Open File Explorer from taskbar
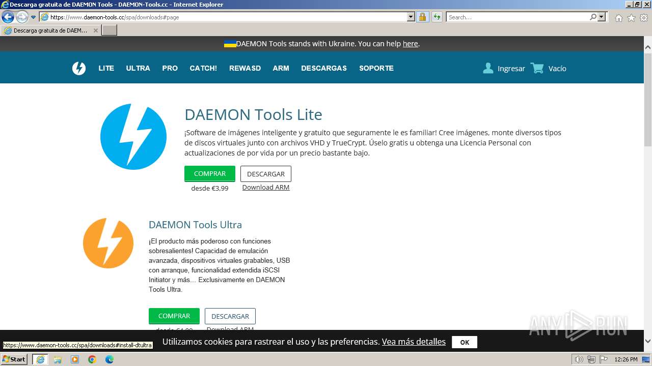 pyautogui.click(x=58, y=359)
